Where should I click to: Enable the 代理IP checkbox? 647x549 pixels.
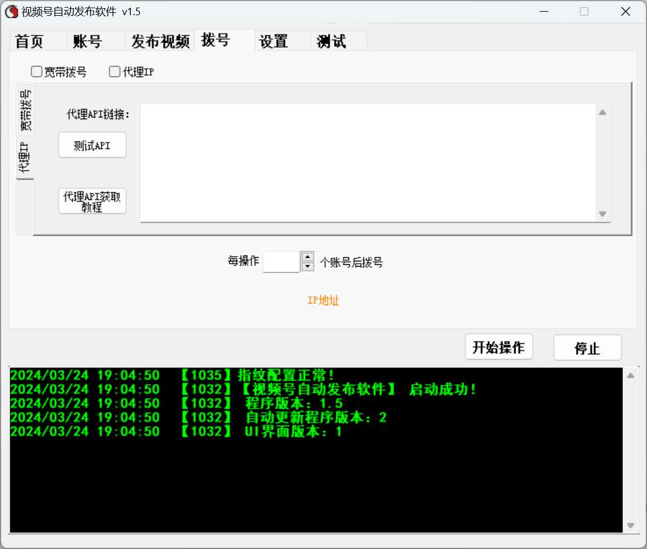pos(115,72)
